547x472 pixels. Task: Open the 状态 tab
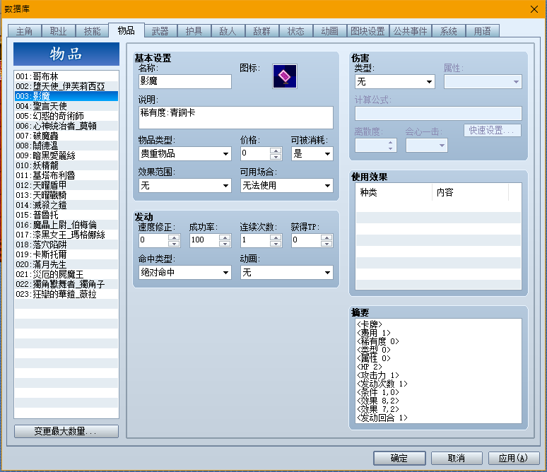(x=296, y=31)
